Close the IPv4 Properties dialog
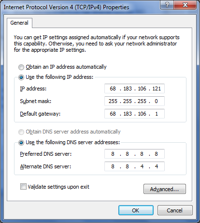The height and width of the screenshot is (223, 200). pyautogui.click(x=185, y=5)
